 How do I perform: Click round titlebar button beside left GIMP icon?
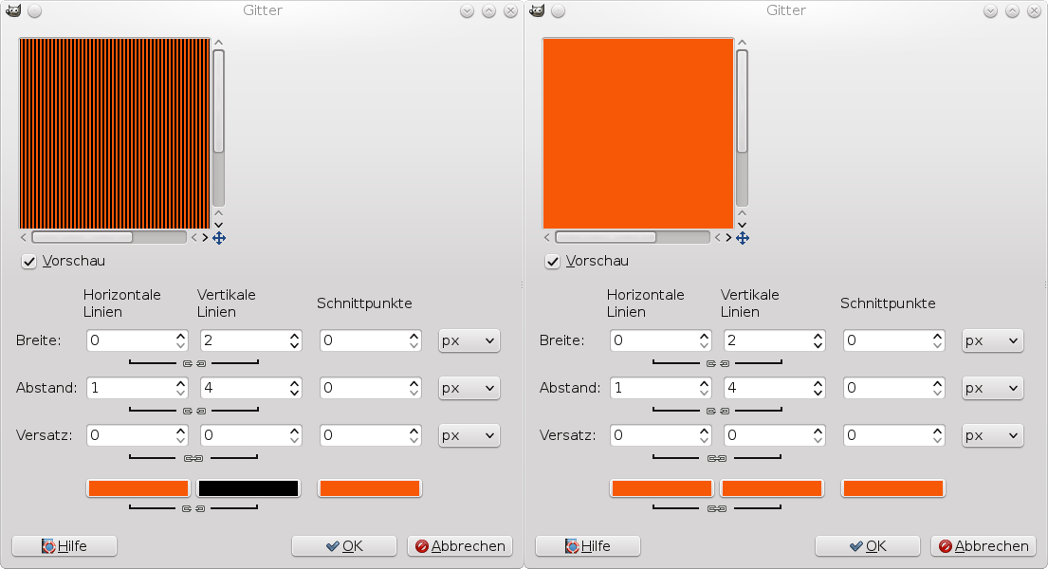coord(35,10)
